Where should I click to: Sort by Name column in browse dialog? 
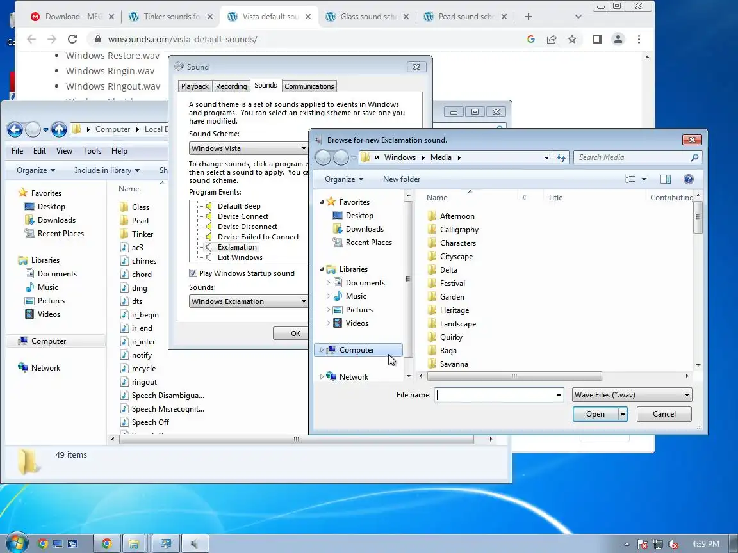click(437, 198)
